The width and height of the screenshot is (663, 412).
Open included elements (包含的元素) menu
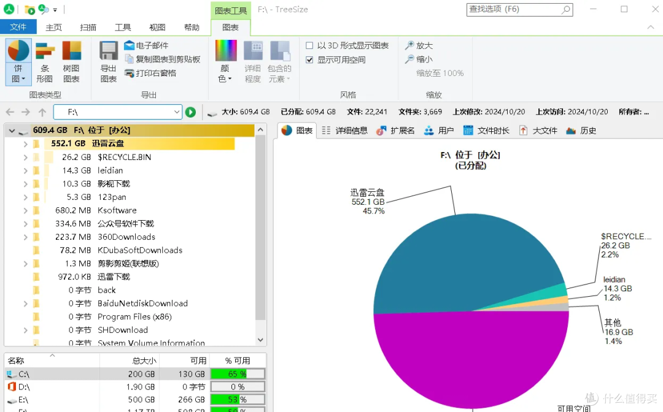279,62
